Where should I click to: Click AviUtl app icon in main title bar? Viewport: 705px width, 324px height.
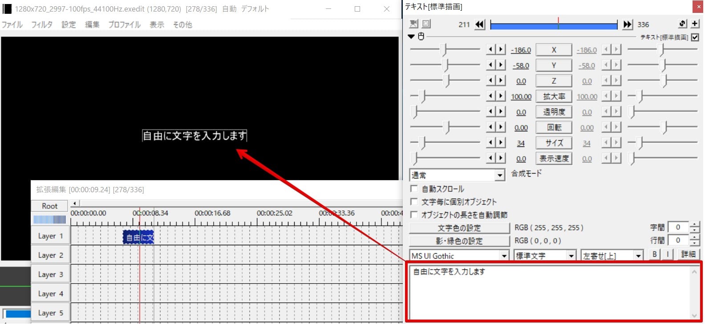[7, 9]
